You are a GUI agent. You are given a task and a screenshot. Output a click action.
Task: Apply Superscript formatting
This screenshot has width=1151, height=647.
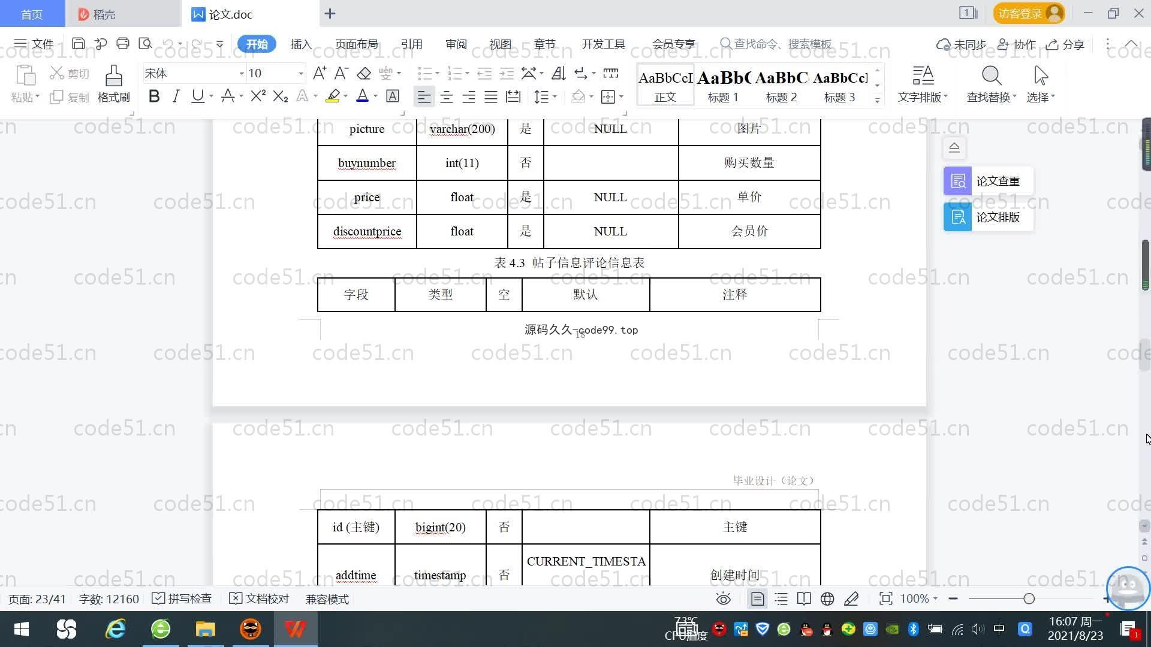(258, 96)
